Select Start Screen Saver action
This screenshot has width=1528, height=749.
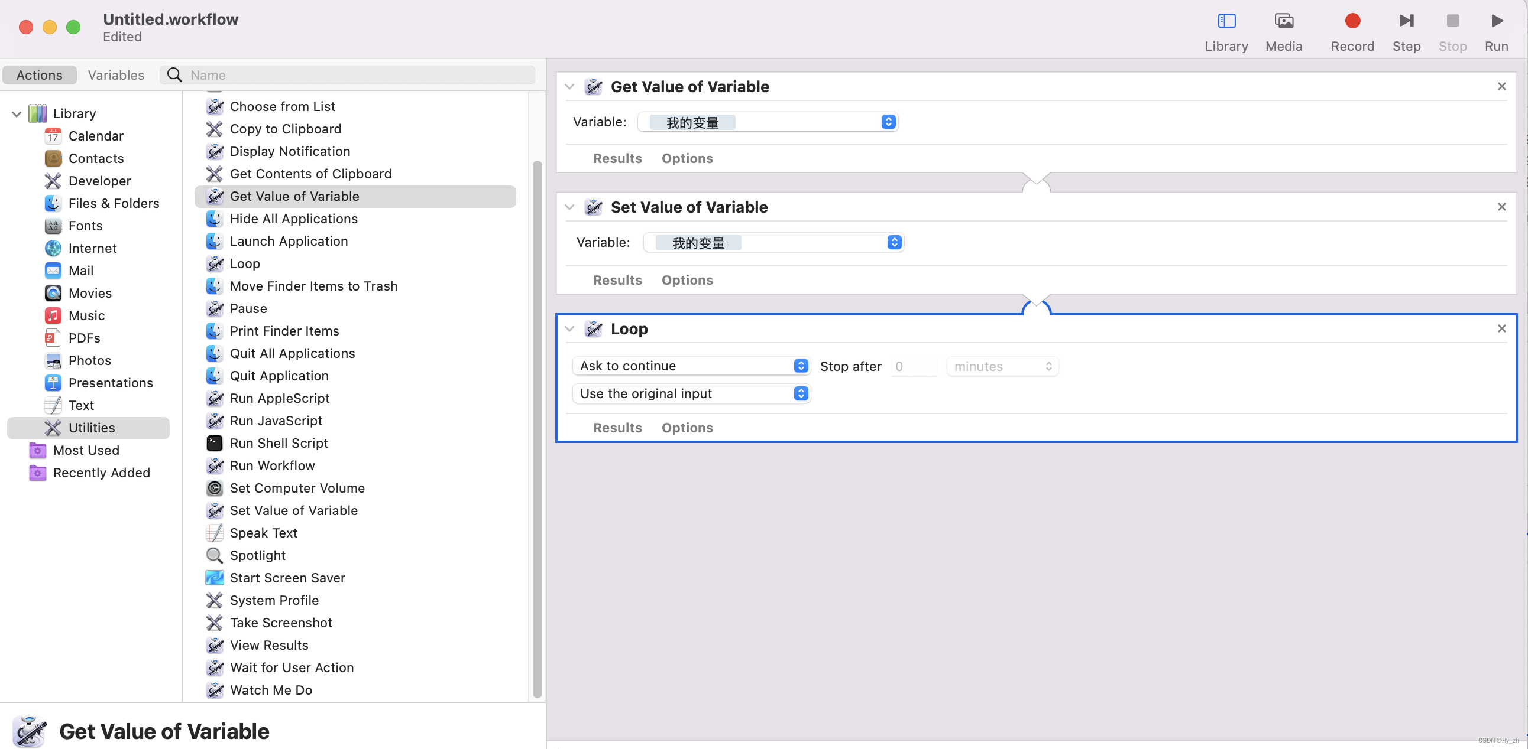(x=287, y=577)
